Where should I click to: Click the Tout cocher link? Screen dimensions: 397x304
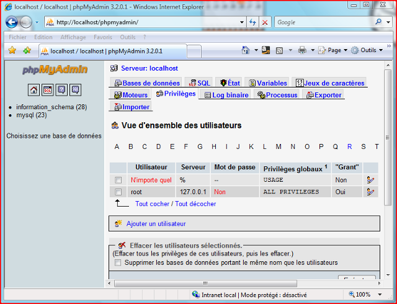(152, 203)
